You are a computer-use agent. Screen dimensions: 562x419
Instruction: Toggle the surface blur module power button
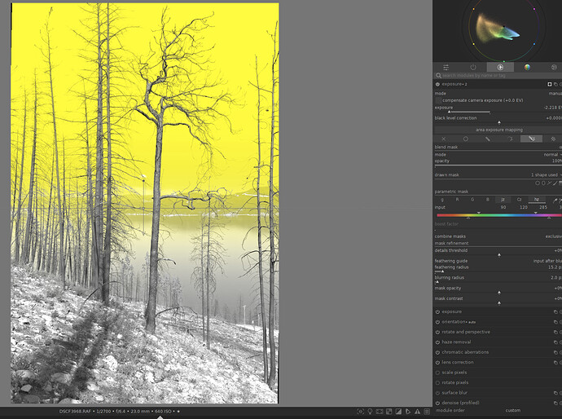(x=437, y=393)
